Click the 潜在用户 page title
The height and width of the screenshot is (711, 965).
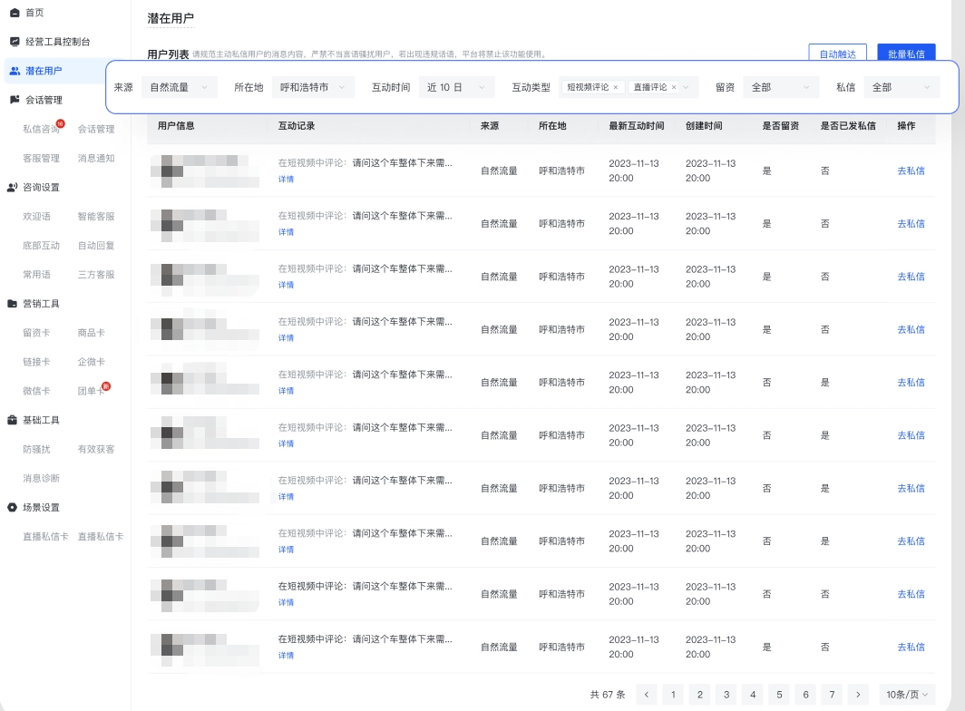coord(171,18)
